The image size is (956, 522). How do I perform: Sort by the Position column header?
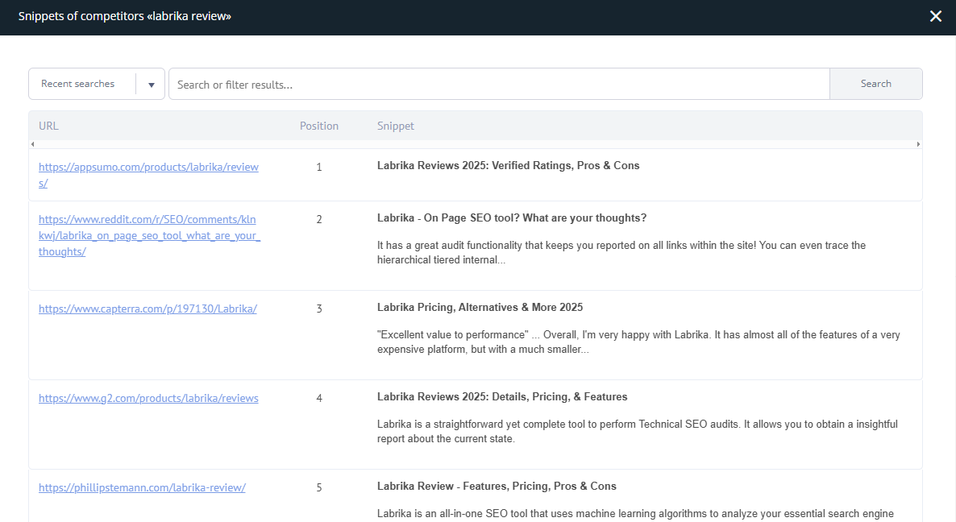(318, 126)
